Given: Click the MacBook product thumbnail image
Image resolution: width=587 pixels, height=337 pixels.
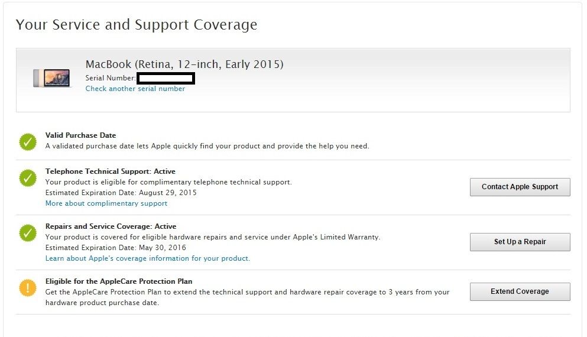Looking at the screenshot, I should pos(53,78).
